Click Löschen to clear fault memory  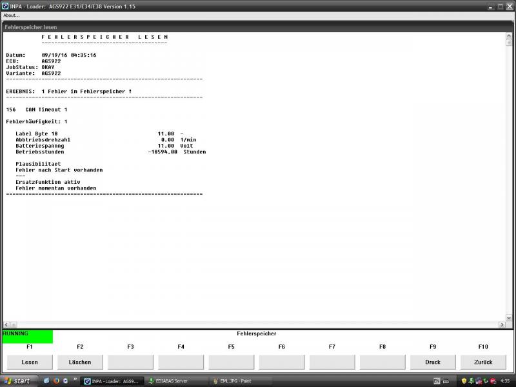coord(80,362)
